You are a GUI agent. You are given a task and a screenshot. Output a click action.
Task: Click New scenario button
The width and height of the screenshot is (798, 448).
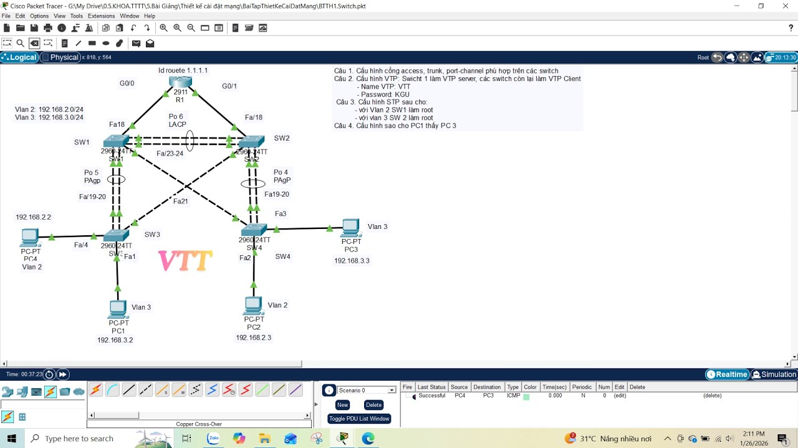(x=342, y=405)
